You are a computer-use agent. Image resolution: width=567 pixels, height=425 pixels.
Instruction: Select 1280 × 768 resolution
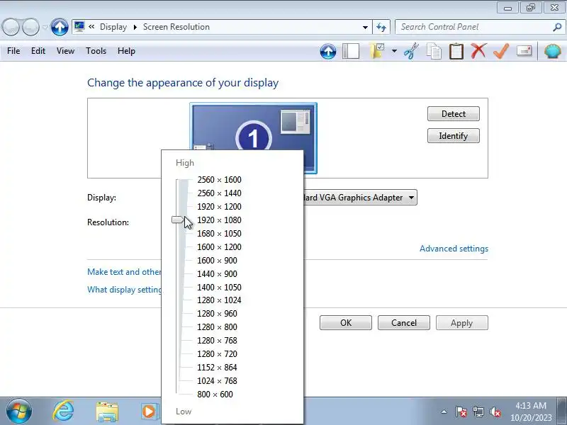pyautogui.click(x=217, y=341)
